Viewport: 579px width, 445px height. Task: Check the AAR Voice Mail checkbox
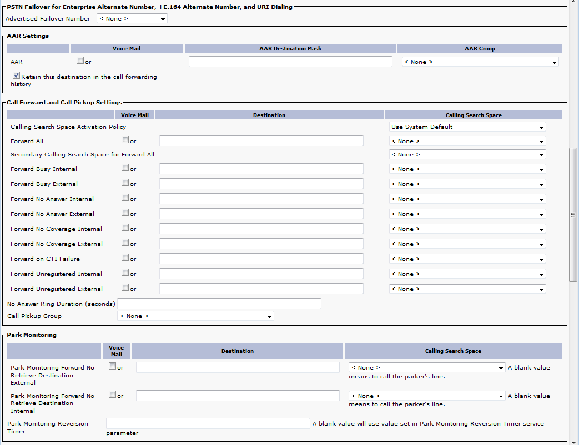(80, 61)
